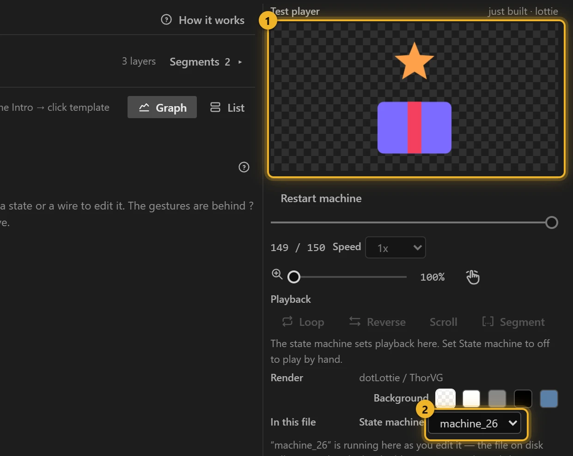Image resolution: width=573 pixels, height=456 pixels.
Task: Select the transparent checkerboard background swatch
Action: click(445, 399)
